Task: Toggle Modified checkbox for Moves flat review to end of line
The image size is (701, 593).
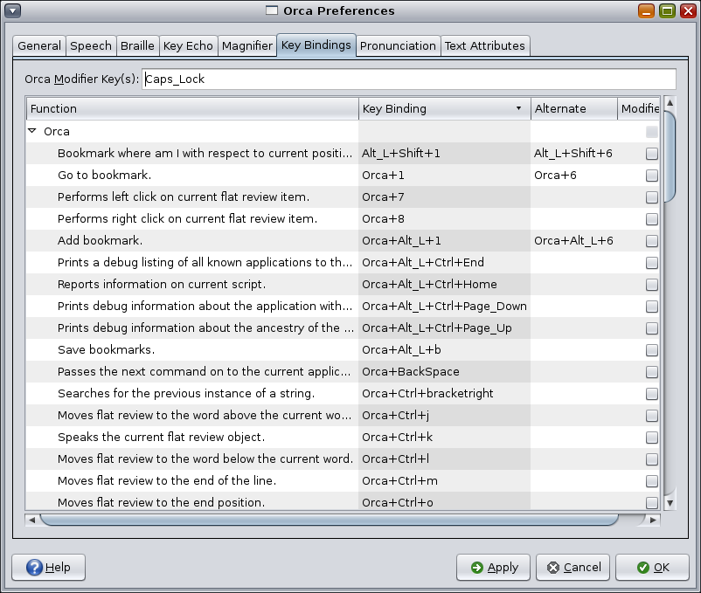Action: pos(652,482)
